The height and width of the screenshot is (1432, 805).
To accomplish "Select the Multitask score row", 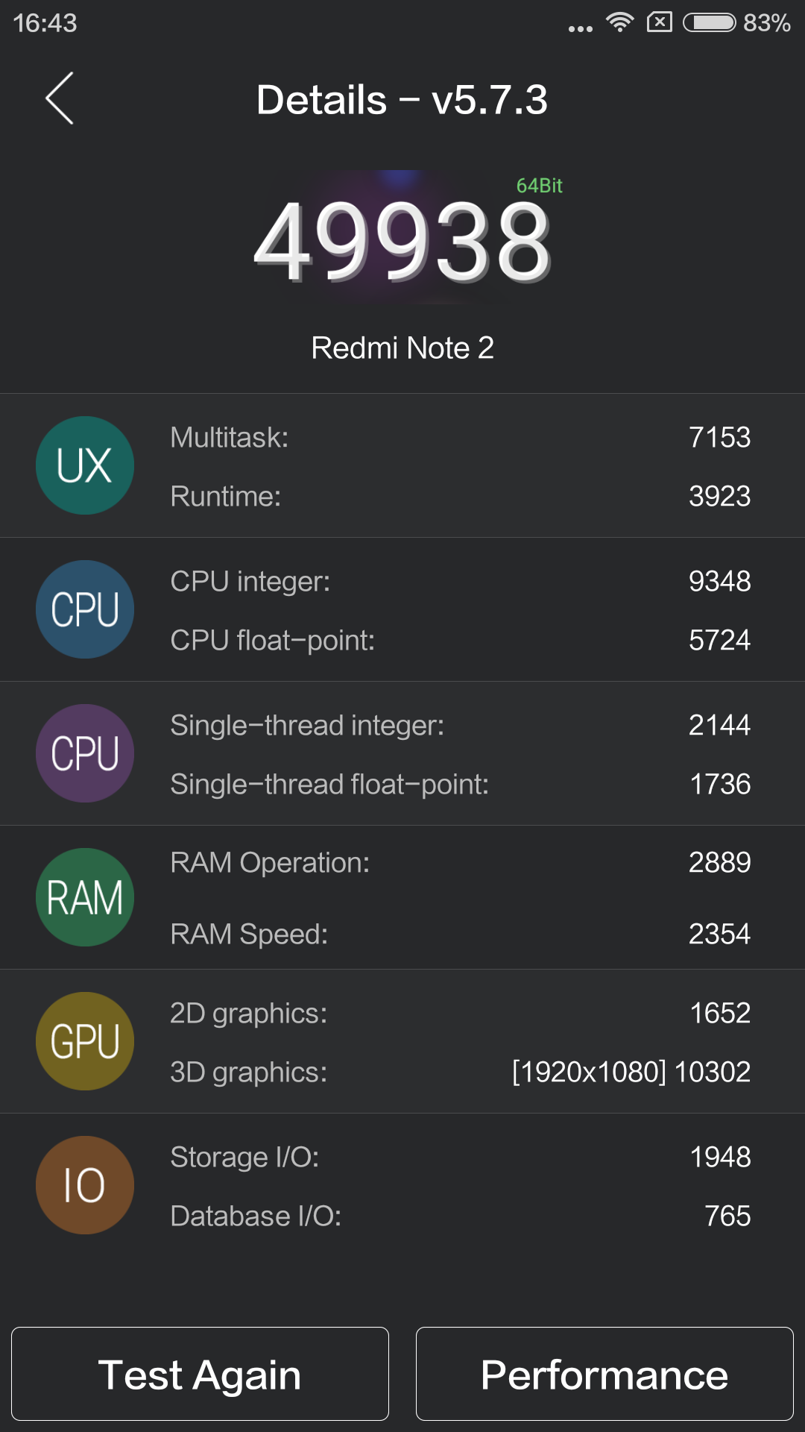I will pyautogui.click(x=459, y=437).
